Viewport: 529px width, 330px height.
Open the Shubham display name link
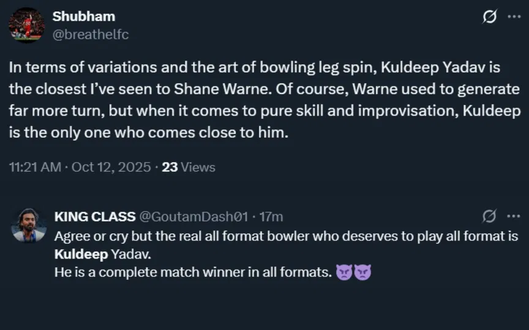tap(83, 16)
